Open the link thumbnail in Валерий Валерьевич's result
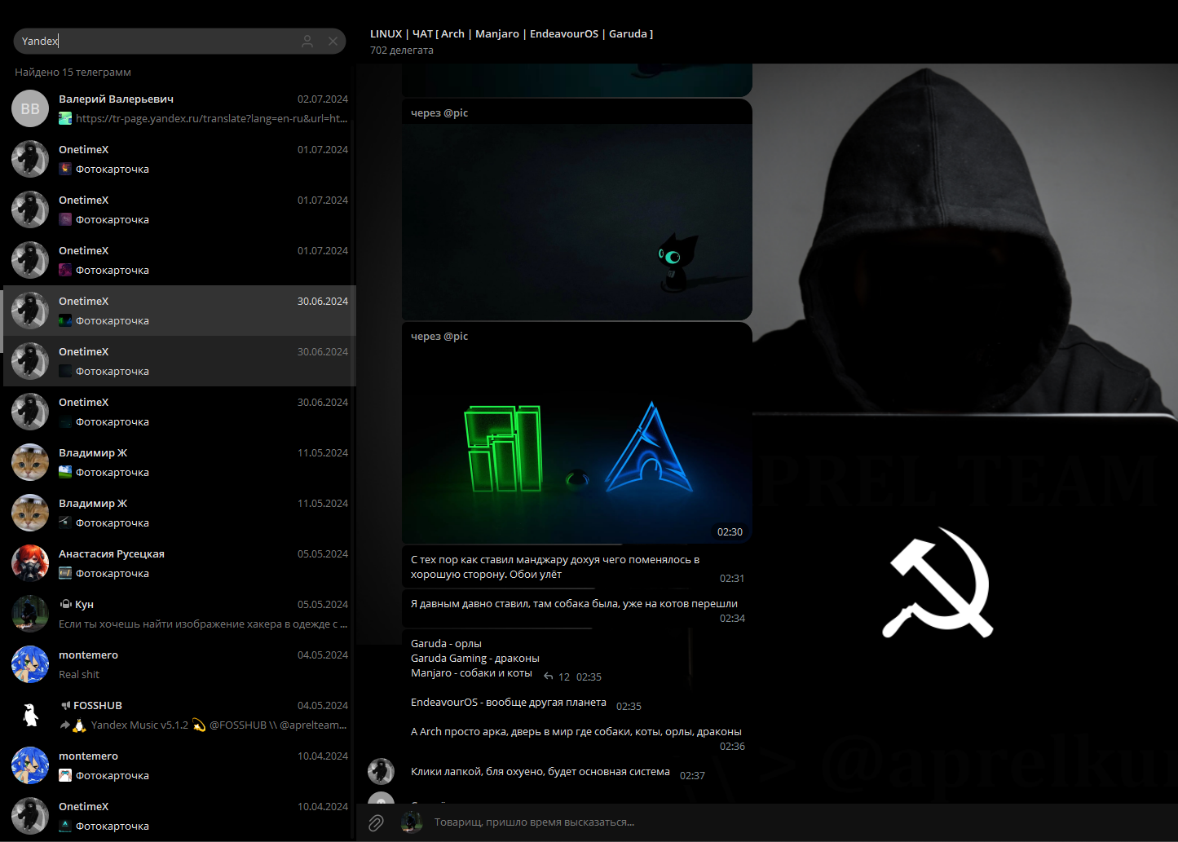This screenshot has width=1178, height=842. (x=65, y=119)
